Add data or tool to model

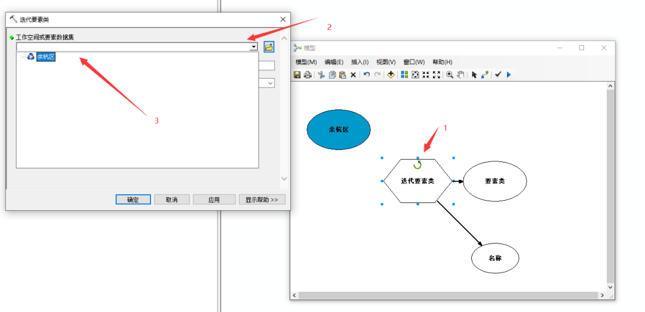[391, 74]
